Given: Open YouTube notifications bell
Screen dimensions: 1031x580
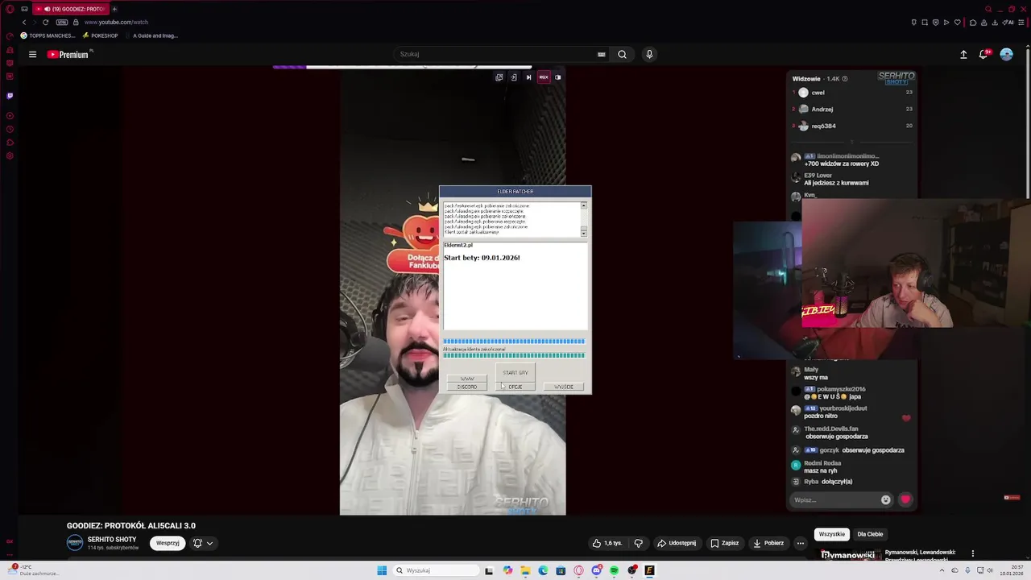Looking at the screenshot, I should tap(983, 54).
